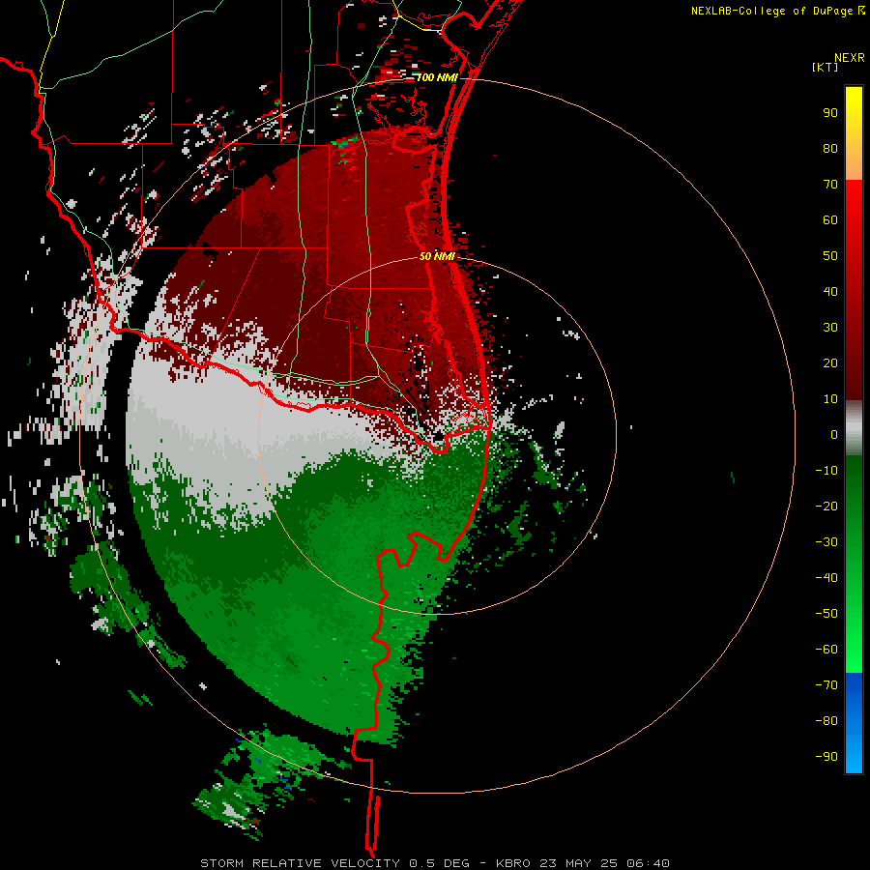This screenshot has height=870, width=870.
Task: Click the 20 value on velocity scale
Action: pos(830,363)
